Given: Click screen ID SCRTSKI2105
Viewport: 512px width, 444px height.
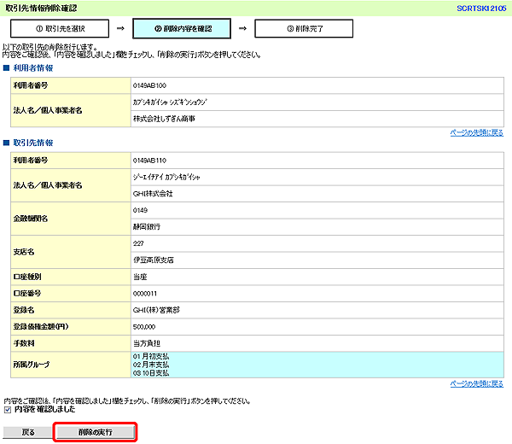Looking at the screenshot, I should click(x=481, y=9).
